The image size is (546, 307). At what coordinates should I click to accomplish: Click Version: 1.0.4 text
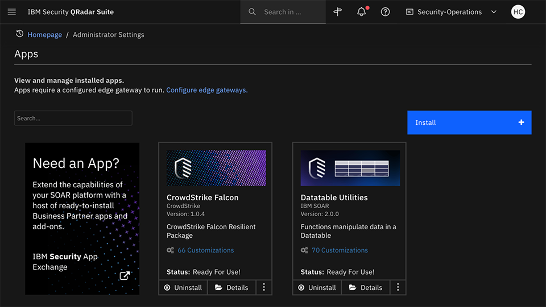coord(185,214)
